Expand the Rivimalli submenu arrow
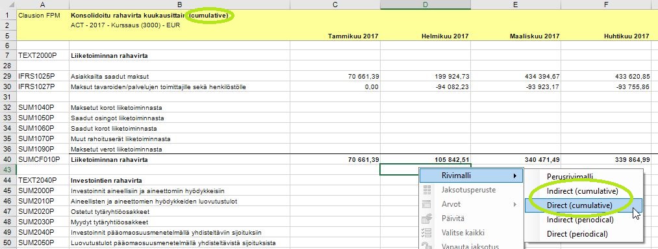Image resolution: width=658 pixels, height=249 pixels. [515, 176]
